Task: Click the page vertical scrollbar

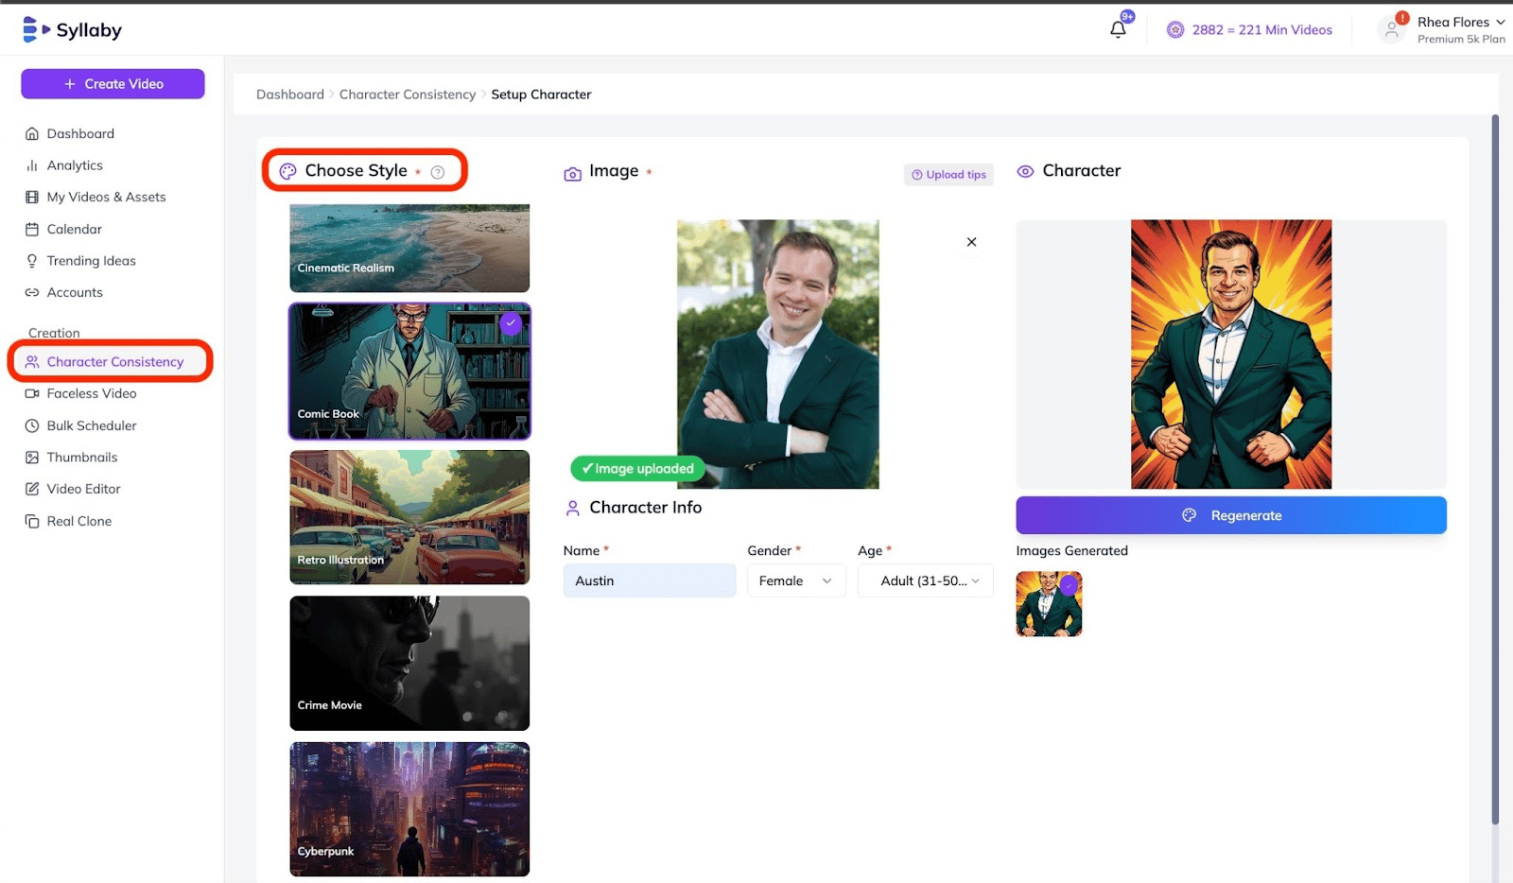Action: 1495,470
